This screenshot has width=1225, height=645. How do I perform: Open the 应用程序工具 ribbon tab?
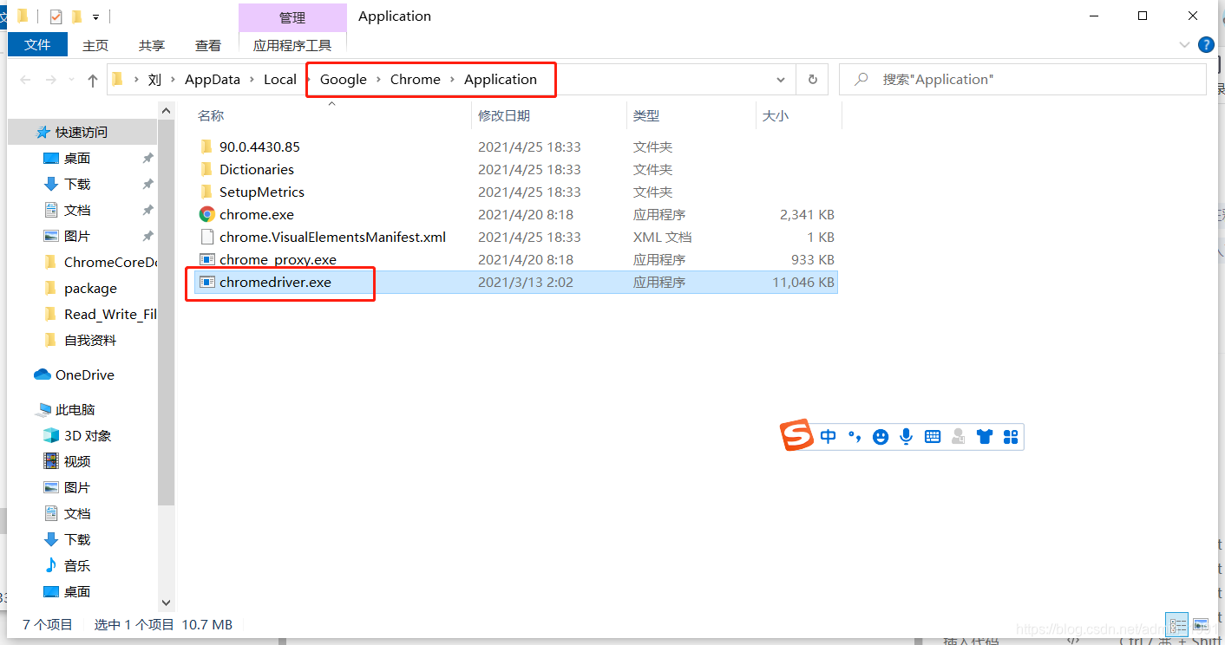coord(292,45)
